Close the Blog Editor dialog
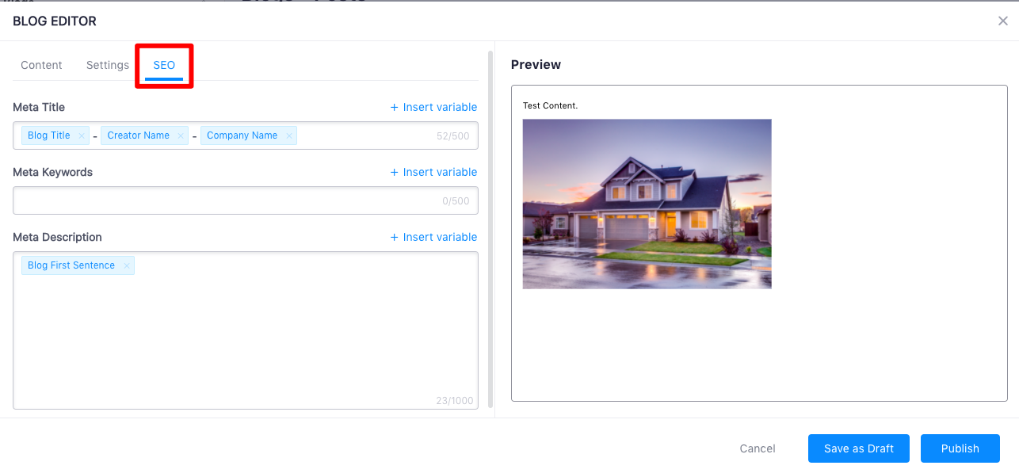This screenshot has height=473, width=1019. point(1002,21)
